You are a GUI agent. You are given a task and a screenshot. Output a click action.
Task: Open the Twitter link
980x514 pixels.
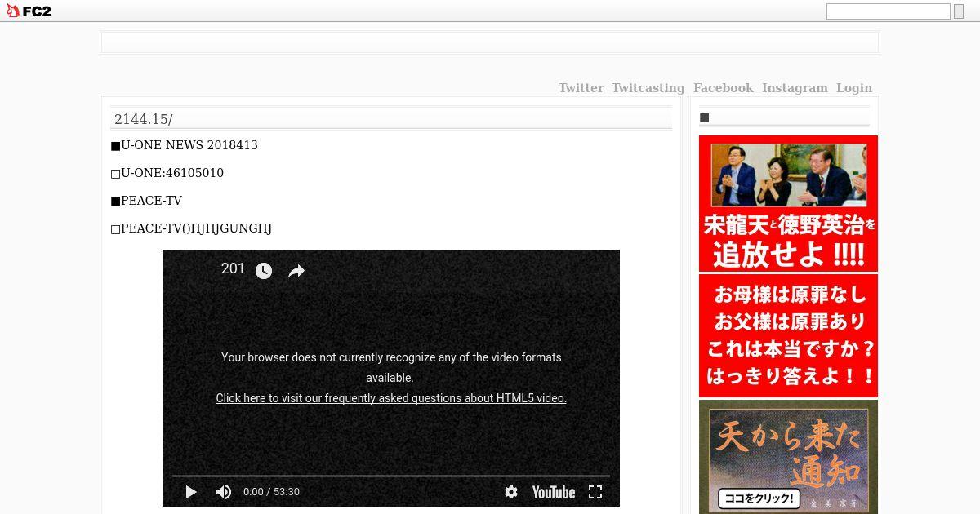pyautogui.click(x=581, y=88)
